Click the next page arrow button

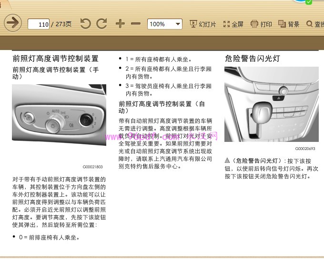click(x=13, y=23)
